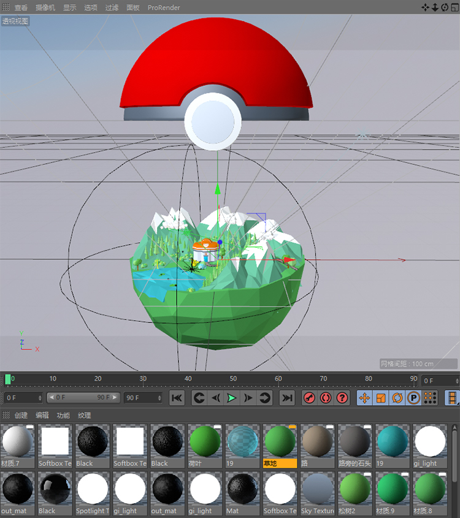The width and height of the screenshot is (460, 518).
Task: Open the 摄像机 menu
Action: pos(45,7)
